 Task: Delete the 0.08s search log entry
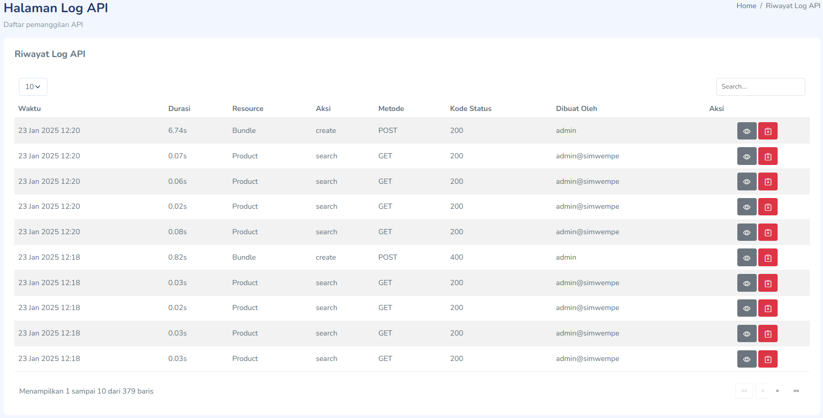pos(767,232)
